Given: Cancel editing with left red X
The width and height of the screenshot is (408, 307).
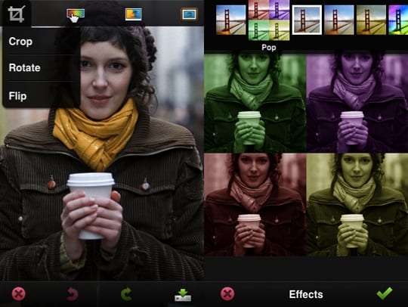Looking at the screenshot, I should [18, 294].
